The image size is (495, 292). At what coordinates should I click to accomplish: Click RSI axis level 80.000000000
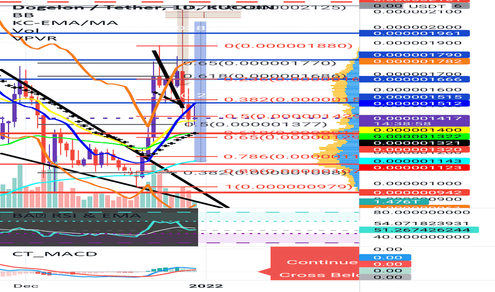click(421, 212)
